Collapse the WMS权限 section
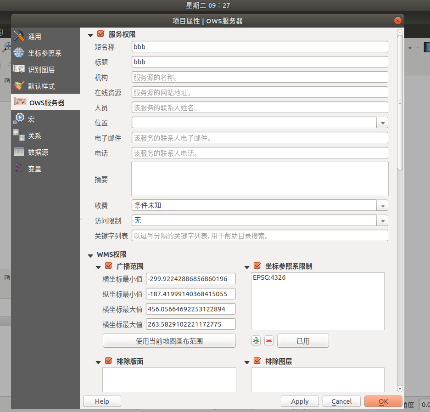 90,255
